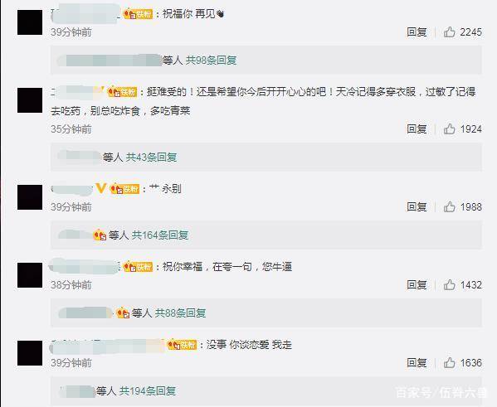
Task: Open the 共194条回复 replies link
Action: tap(148, 391)
